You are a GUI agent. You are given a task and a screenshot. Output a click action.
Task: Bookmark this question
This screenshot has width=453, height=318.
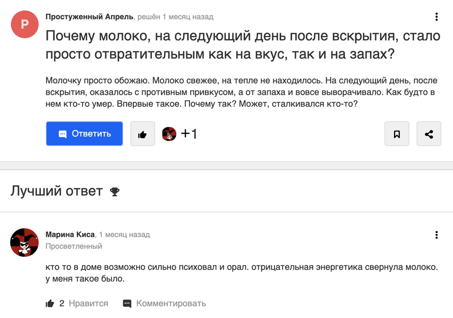pos(397,134)
